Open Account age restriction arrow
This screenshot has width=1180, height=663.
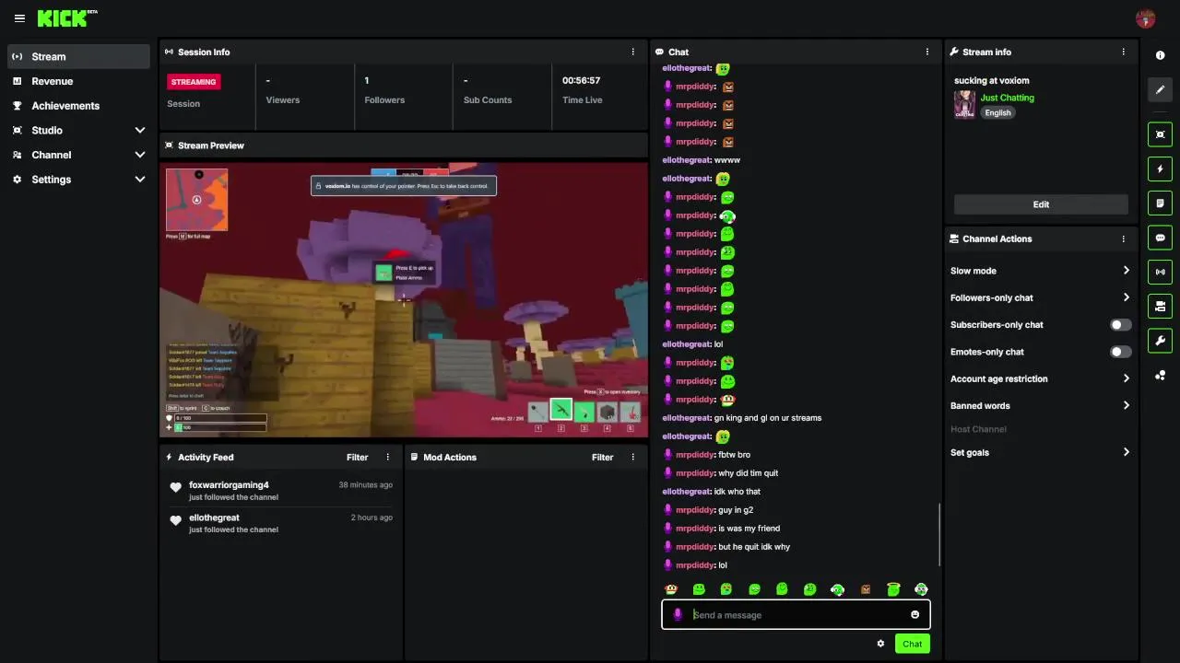(x=1126, y=378)
